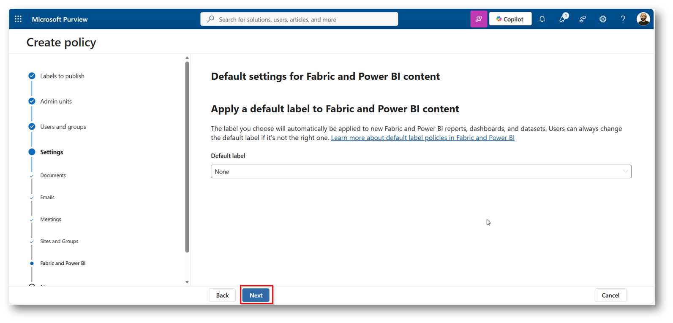Screen dimensions: 673x323
Task: Go to the Labels to publish step
Action: click(62, 76)
